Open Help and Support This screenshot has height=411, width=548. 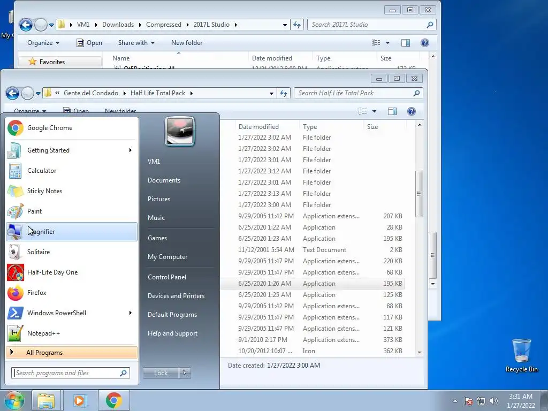pos(172,333)
